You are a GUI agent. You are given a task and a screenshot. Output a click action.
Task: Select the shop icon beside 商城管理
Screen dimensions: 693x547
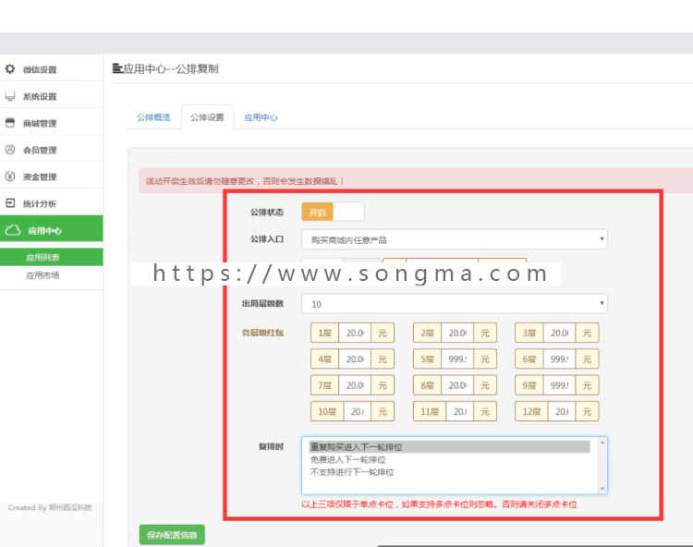click(10, 123)
